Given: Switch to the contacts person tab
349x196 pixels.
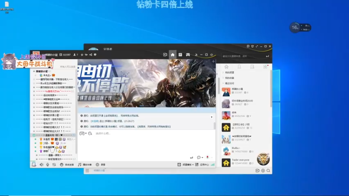Looking at the screenshot, I should [239, 67].
